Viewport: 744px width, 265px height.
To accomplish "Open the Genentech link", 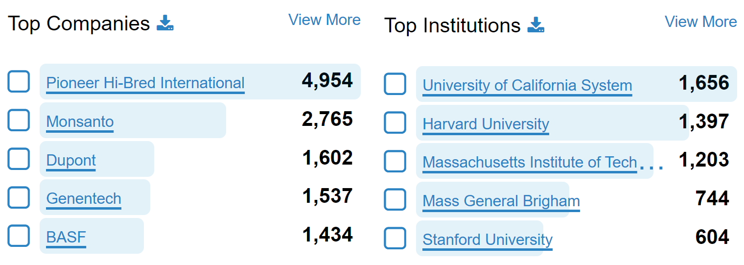I will [x=84, y=198].
